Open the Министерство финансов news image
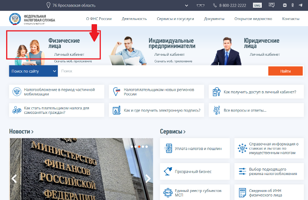Screen dimensions: 308x200 (81, 169)
